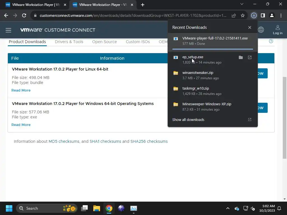Open the language globe icon
This screenshot has width=287, height=215.
pos(261,30)
